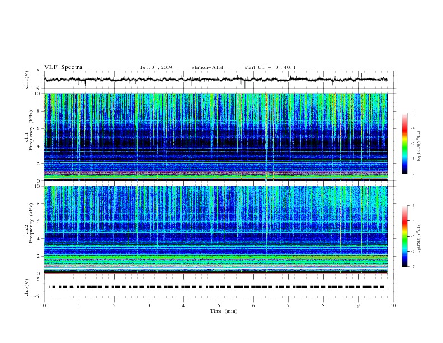The height and width of the screenshot is (343, 443).
Task: Click the "VLF Spectra" plot title
Action: point(63,67)
